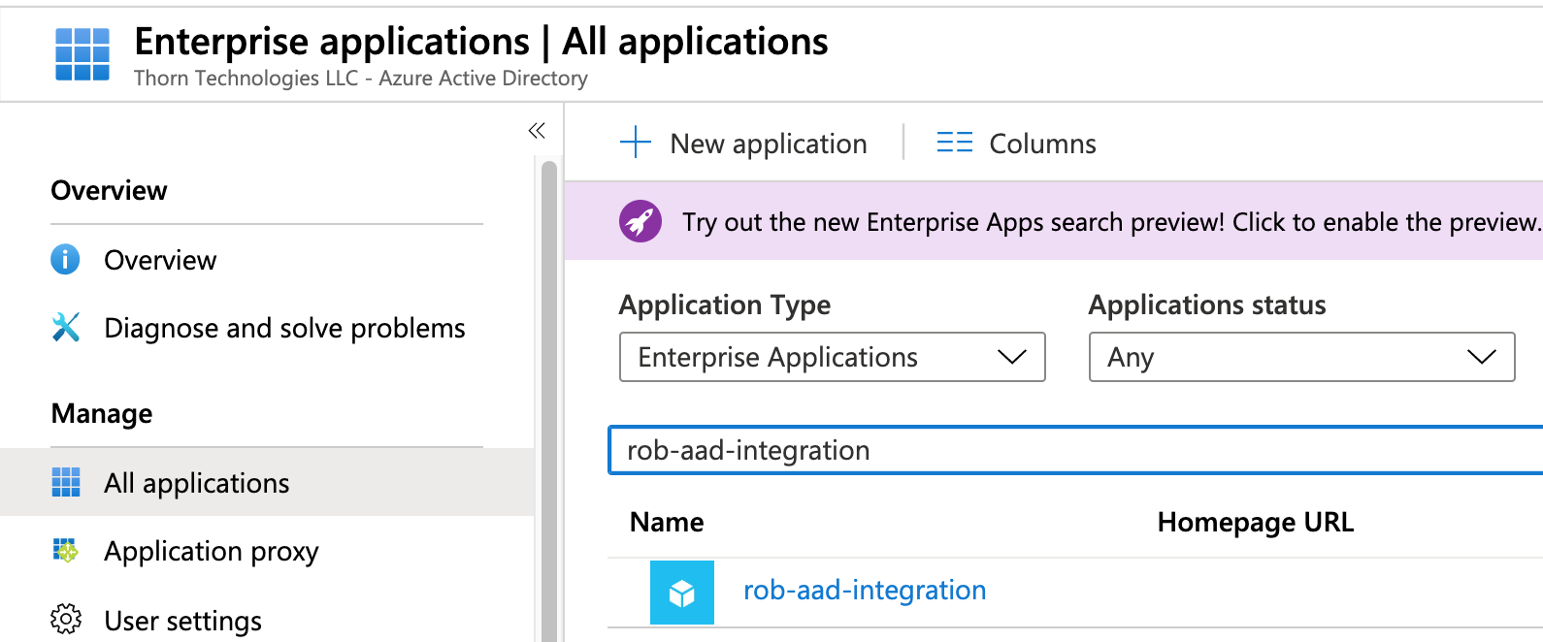The width and height of the screenshot is (1543, 642).
Task: Enable the Enterprise Apps search preview banner
Action: click(x=1053, y=221)
